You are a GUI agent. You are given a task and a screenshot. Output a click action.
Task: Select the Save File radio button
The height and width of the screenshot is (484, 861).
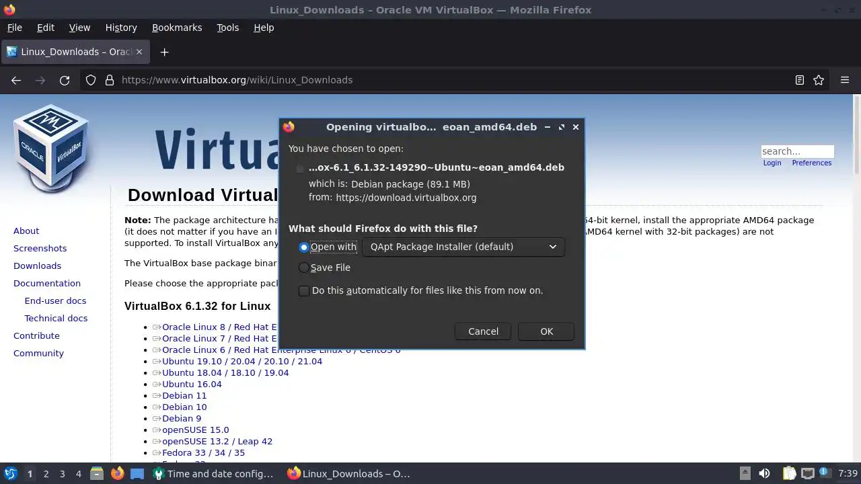[304, 268]
